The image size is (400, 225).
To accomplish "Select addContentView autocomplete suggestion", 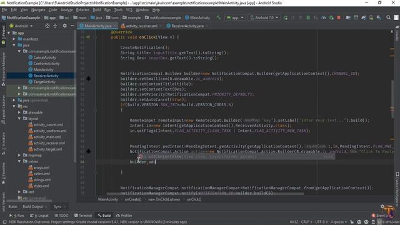I will 236,157.
